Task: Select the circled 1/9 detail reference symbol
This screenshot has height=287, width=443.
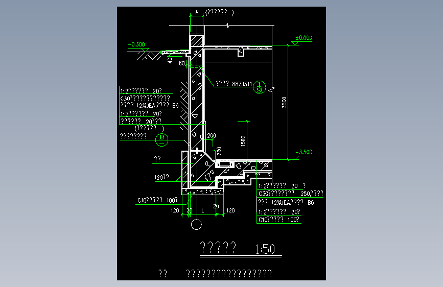Action: (259, 87)
